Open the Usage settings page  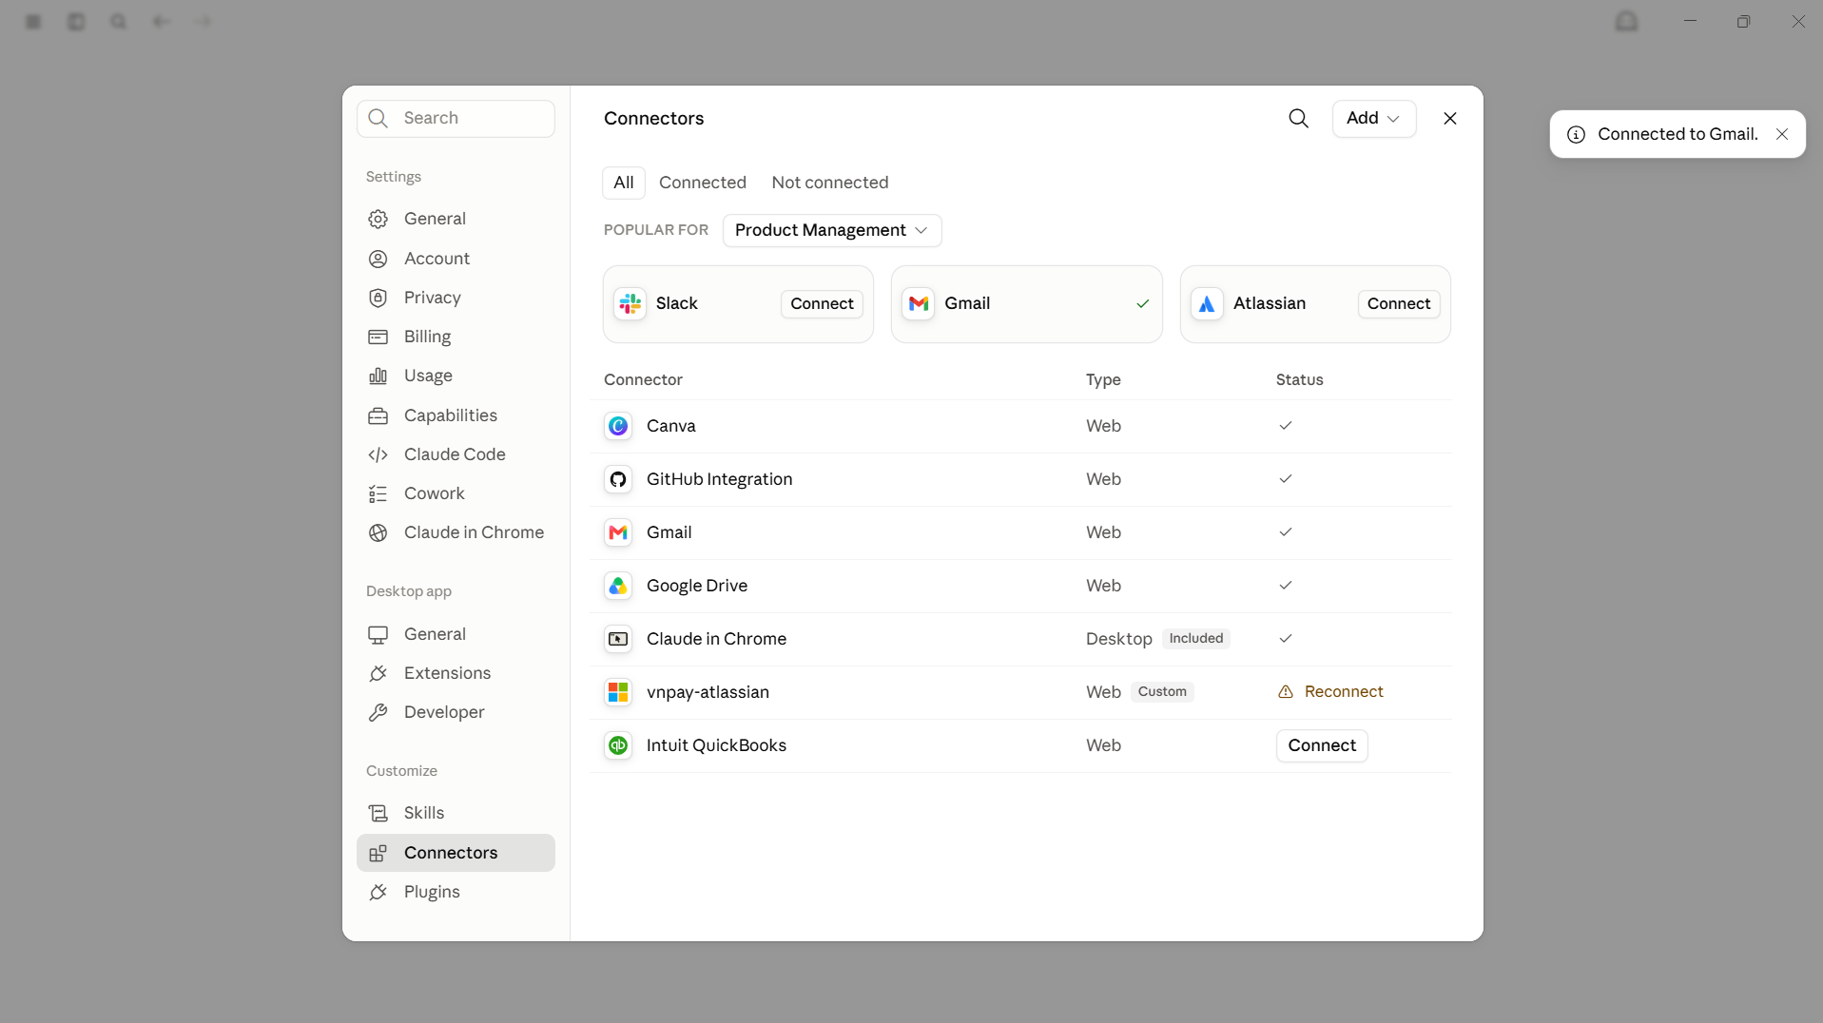(456, 376)
